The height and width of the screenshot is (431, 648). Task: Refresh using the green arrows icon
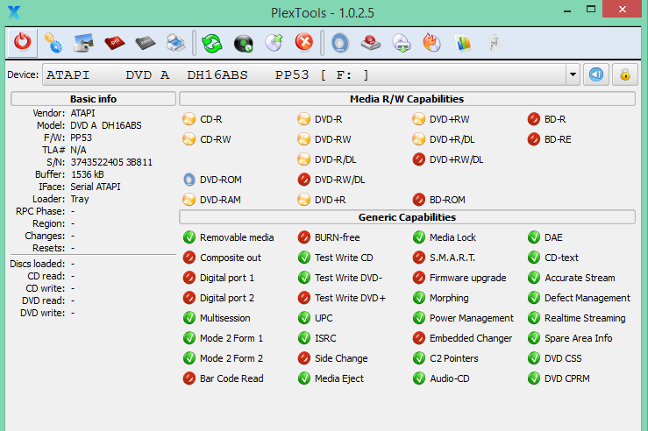[212, 43]
